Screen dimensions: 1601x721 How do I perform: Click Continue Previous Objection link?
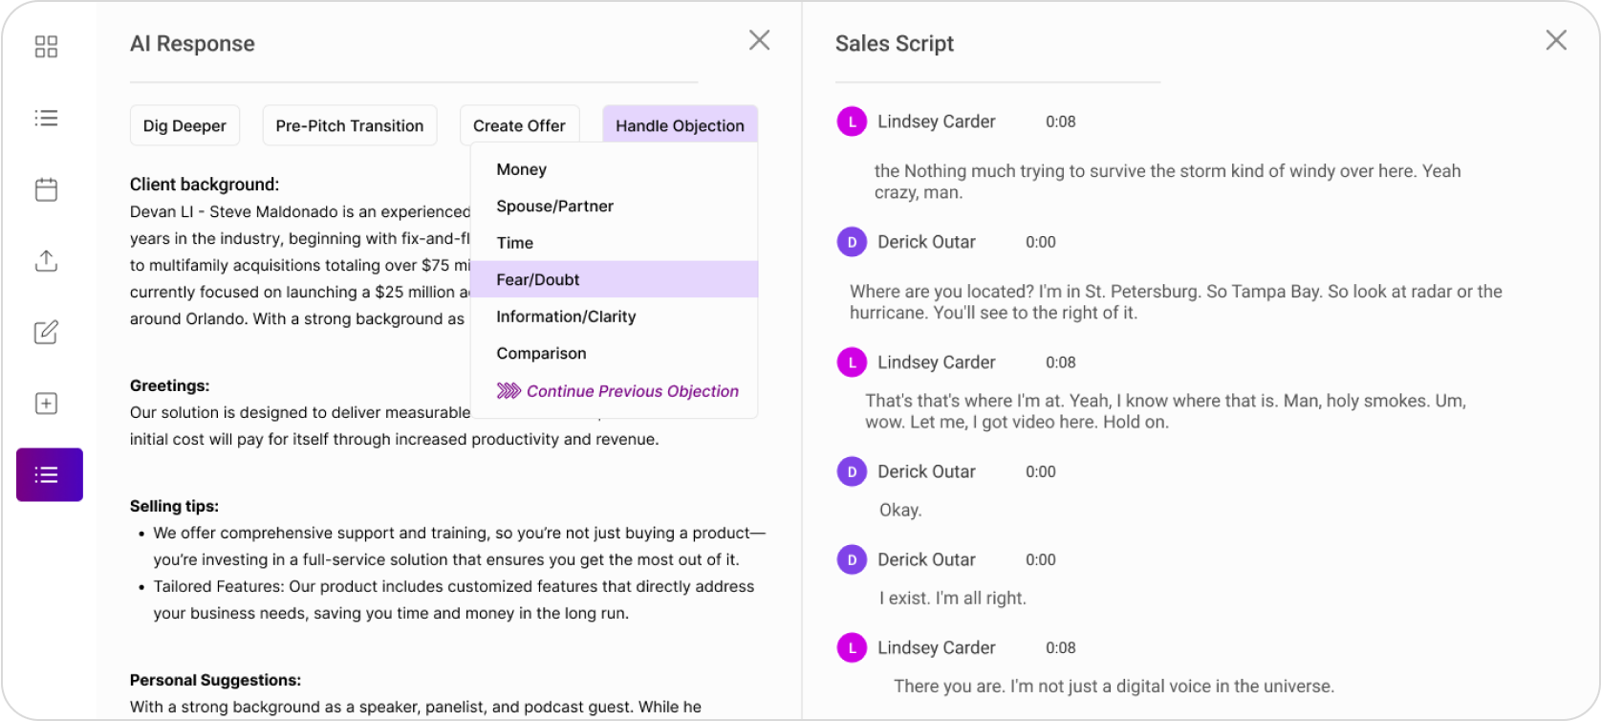pyautogui.click(x=632, y=391)
